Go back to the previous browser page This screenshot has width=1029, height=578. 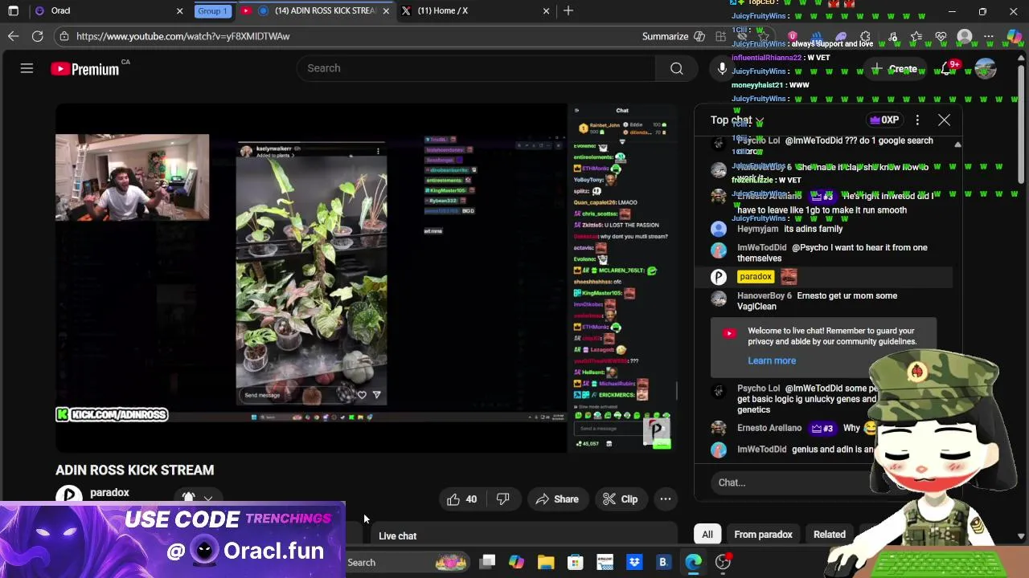click(13, 36)
